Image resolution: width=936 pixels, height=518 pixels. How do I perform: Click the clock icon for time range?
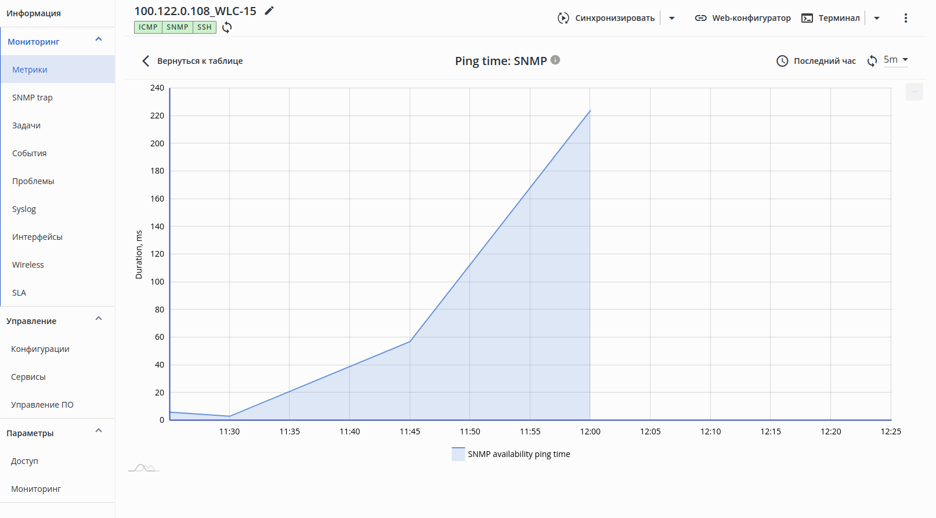pyautogui.click(x=782, y=61)
